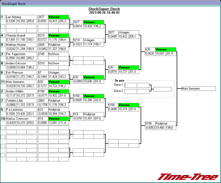This screenshot has height=183, width=221.
Task: Click the 3e pris group label
Action: pos(119,81)
